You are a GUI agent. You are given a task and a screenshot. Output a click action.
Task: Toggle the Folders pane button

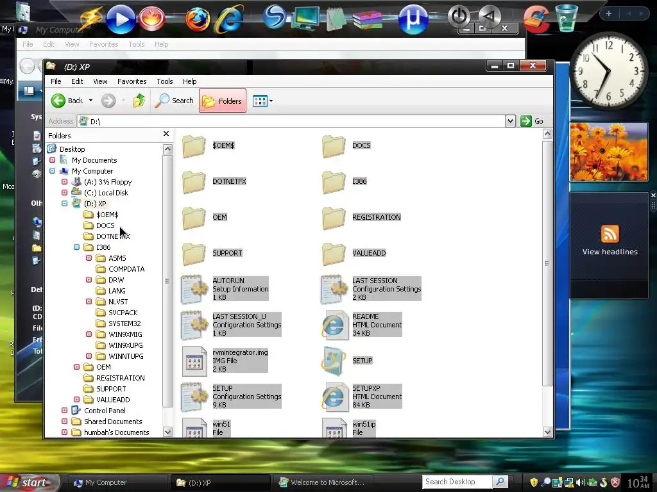click(x=223, y=101)
